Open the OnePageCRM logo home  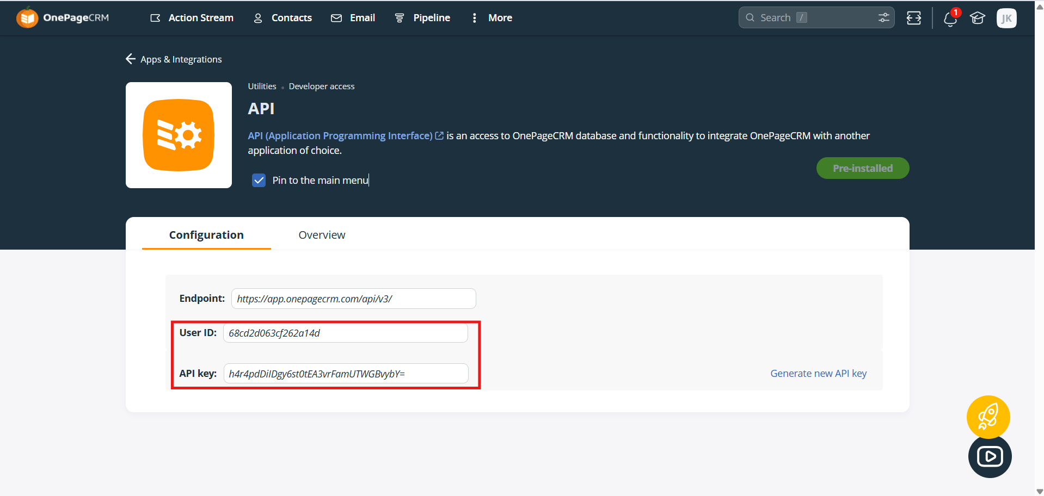click(x=63, y=18)
